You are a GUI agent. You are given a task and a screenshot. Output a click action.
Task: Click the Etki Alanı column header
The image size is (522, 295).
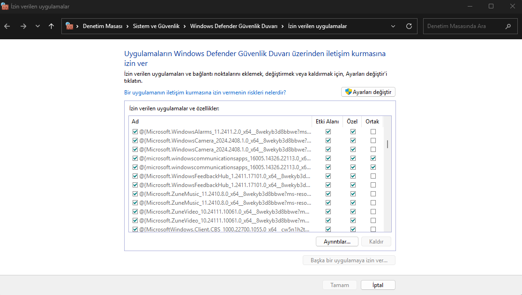(327, 122)
